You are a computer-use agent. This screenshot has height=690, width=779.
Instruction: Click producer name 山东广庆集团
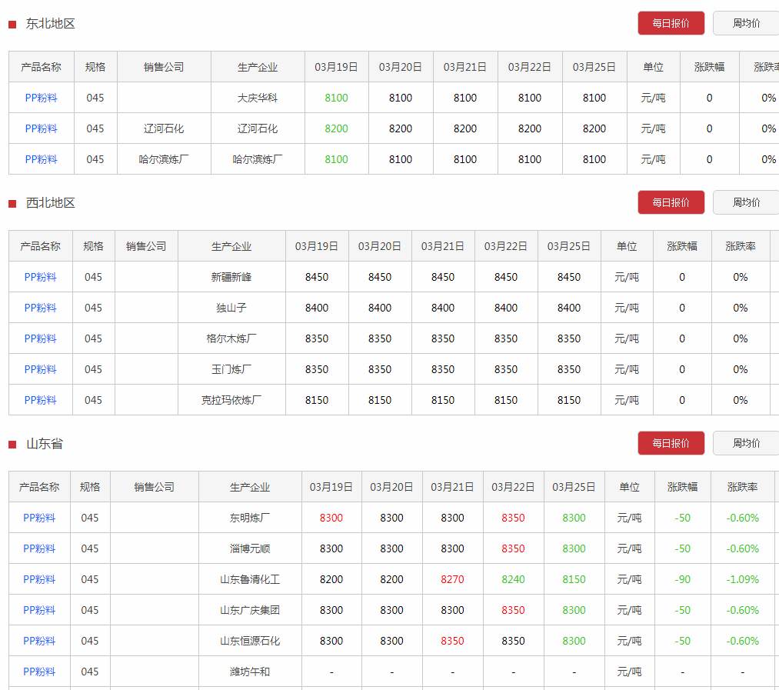(x=250, y=610)
